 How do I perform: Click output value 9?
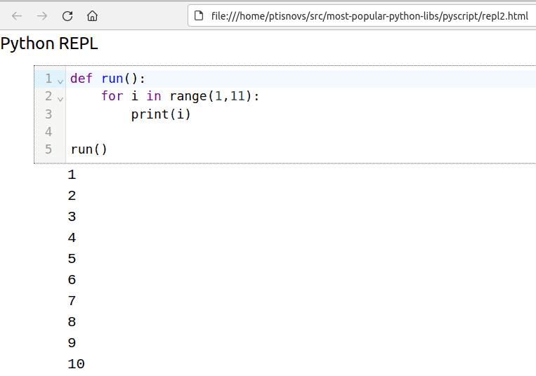click(72, 343)
